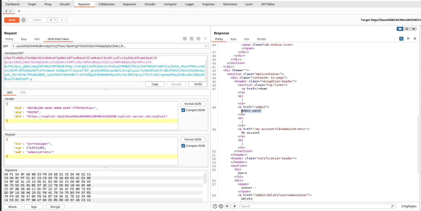Click the "kid" value in Header
This screenshot has height=211, width=421.
click(61, 108)
